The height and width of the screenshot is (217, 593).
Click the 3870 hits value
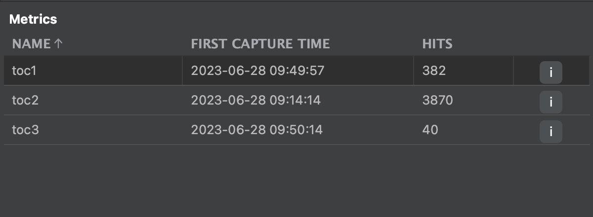[x=437, y=101]
